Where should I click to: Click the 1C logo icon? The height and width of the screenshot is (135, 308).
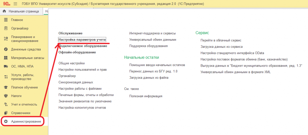pos(7,4)
